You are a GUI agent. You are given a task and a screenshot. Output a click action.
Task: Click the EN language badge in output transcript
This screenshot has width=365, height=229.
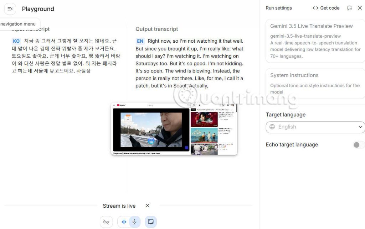[140, 41]
